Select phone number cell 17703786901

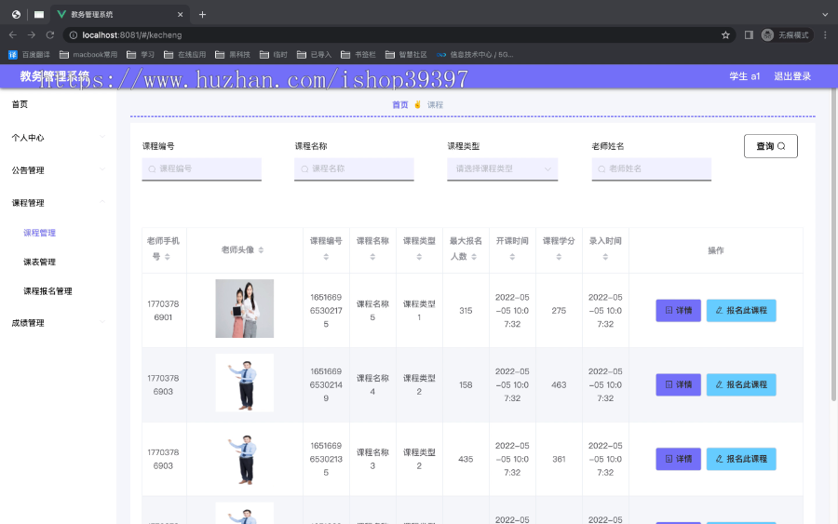click(x=164, y=310)
